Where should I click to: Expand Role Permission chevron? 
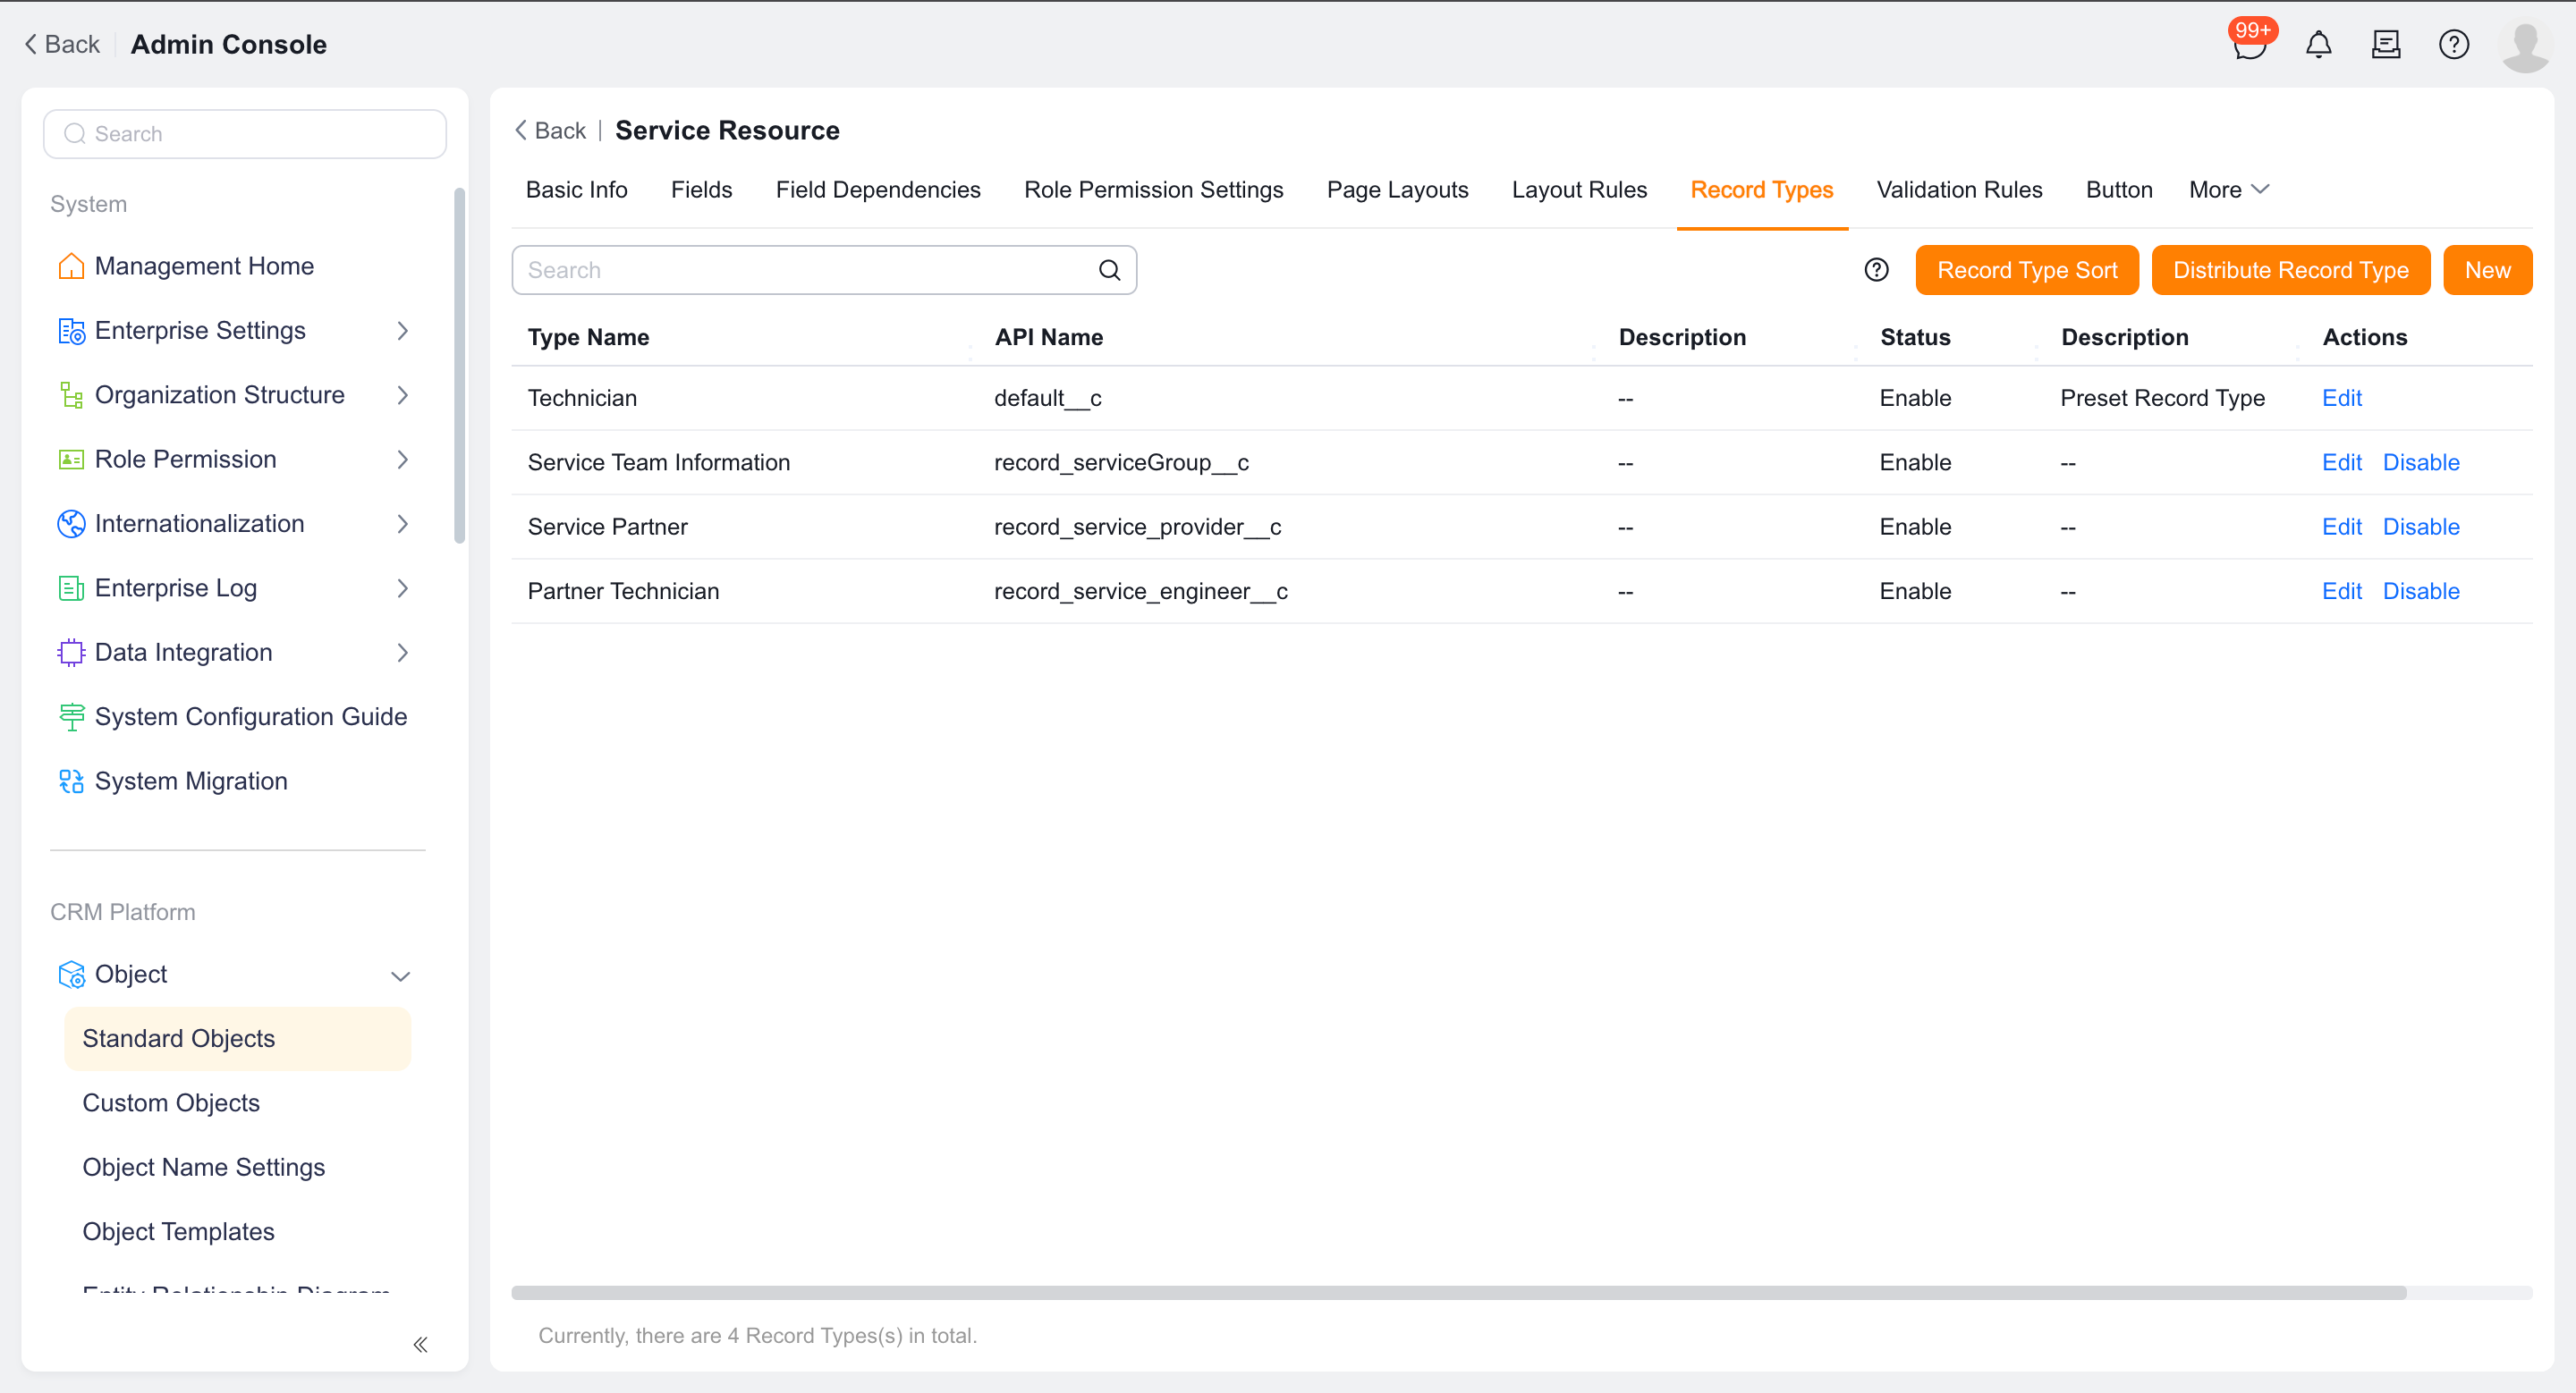[x=403, y=460]
